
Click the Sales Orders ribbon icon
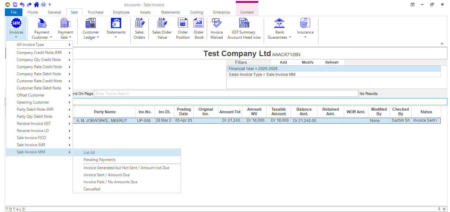point(139,28)
